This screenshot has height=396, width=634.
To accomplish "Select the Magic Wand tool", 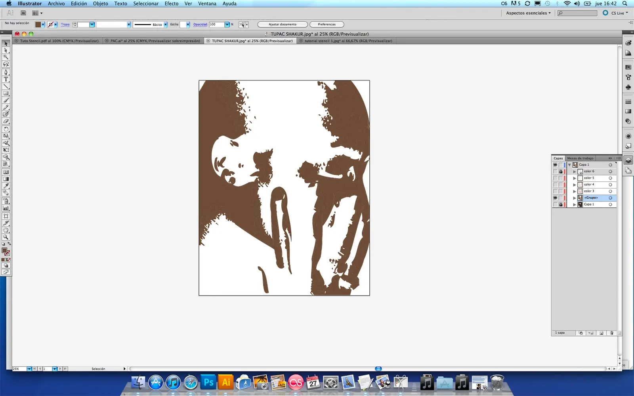I will click(6, 57).
